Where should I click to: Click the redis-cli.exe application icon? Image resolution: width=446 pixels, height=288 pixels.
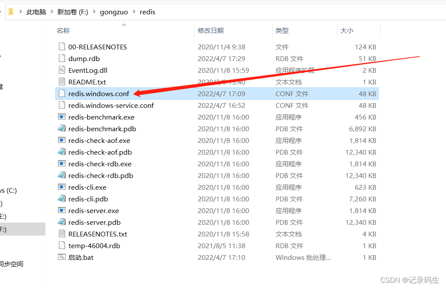tap(62, 187)
